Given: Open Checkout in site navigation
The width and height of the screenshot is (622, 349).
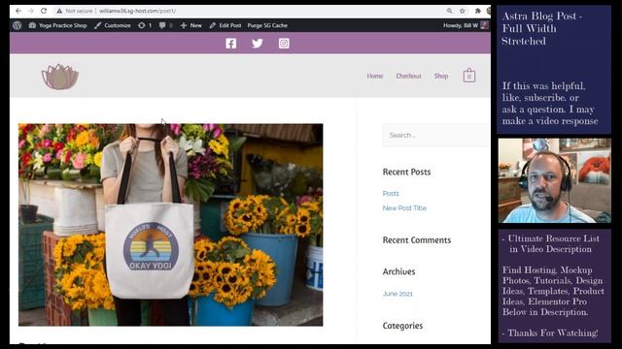Looking at the screenshot, I should (x=408, y=76).
